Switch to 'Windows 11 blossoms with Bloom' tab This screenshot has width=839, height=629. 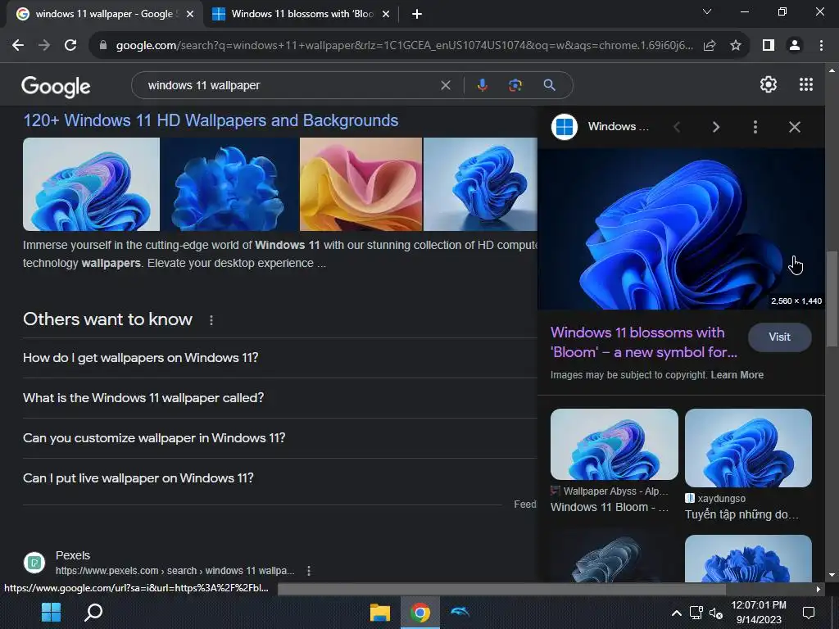pos(302,14)
